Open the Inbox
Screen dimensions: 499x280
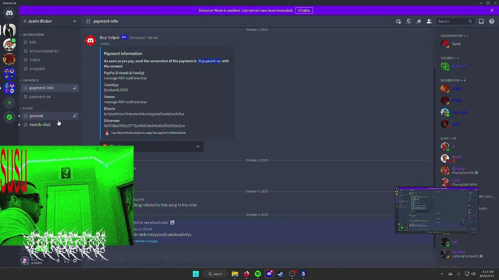481,21
